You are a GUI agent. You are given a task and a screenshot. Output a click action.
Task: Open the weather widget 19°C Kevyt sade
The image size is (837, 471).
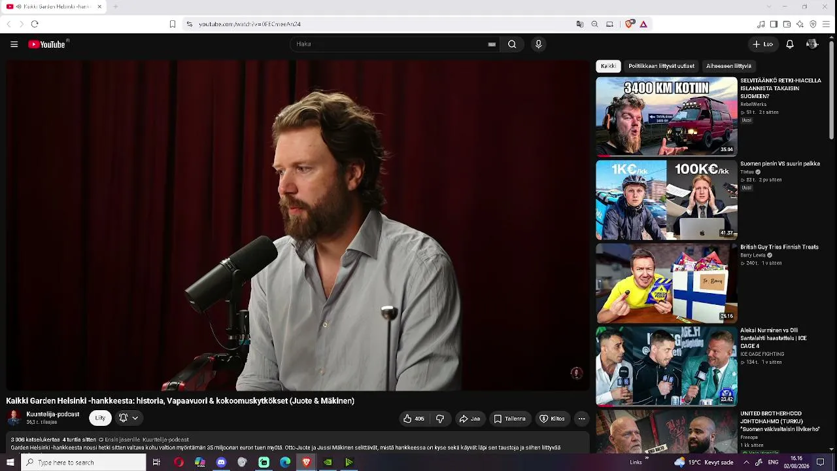click(x=704, y=462)
